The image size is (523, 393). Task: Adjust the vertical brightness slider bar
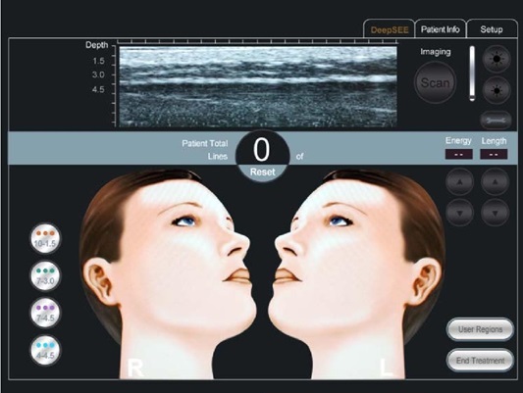click(472, 74)
